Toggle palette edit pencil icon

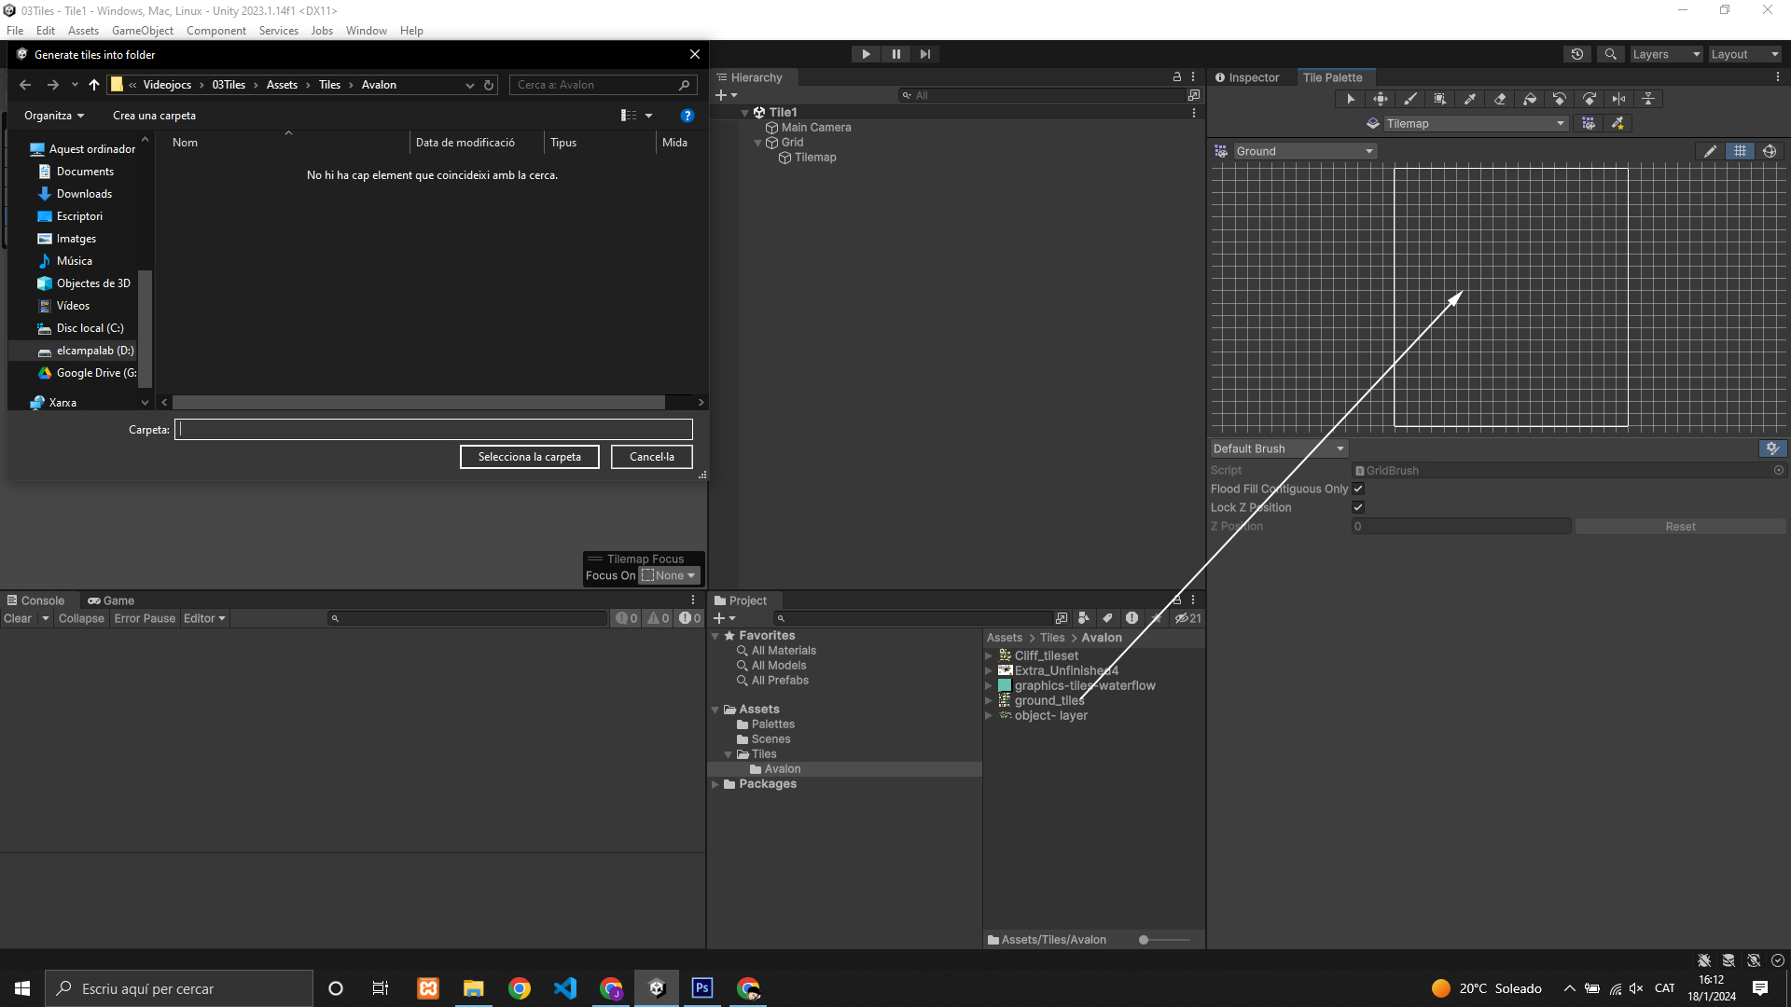click(1710, 151)
